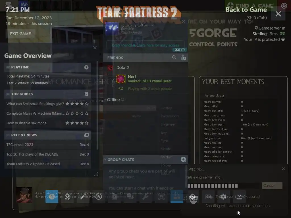Click the Dota 2 game icon
291x218 pixels.
(110, 68)
